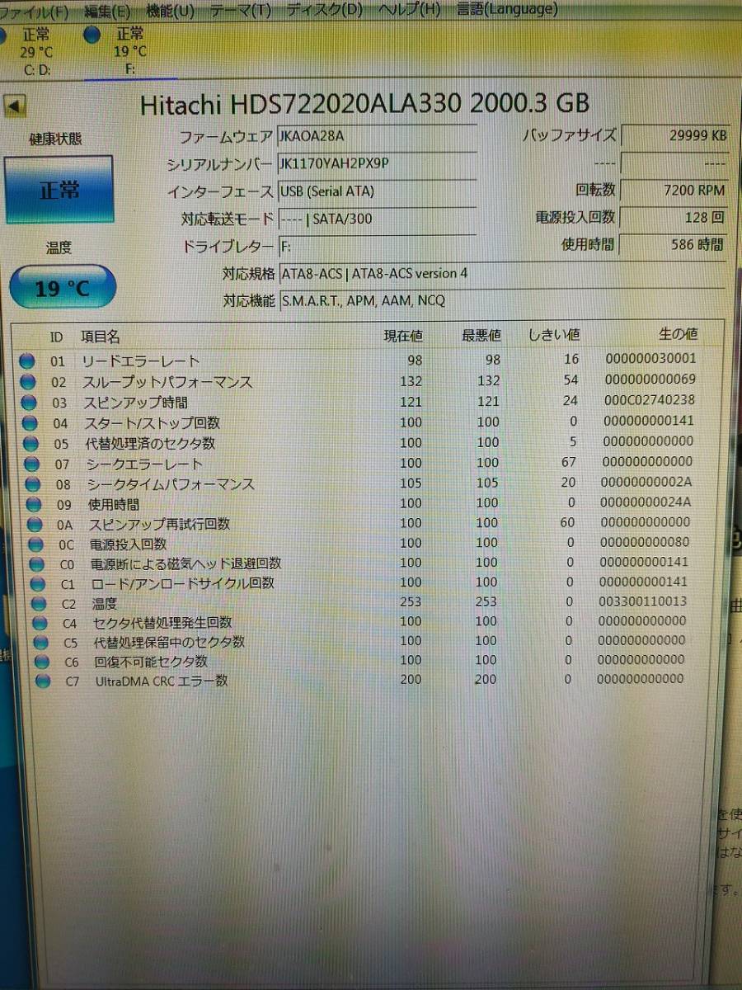The image size is (742, 990).
Task: Click raw value 003300110013
Action: click(x=642, y=601)
